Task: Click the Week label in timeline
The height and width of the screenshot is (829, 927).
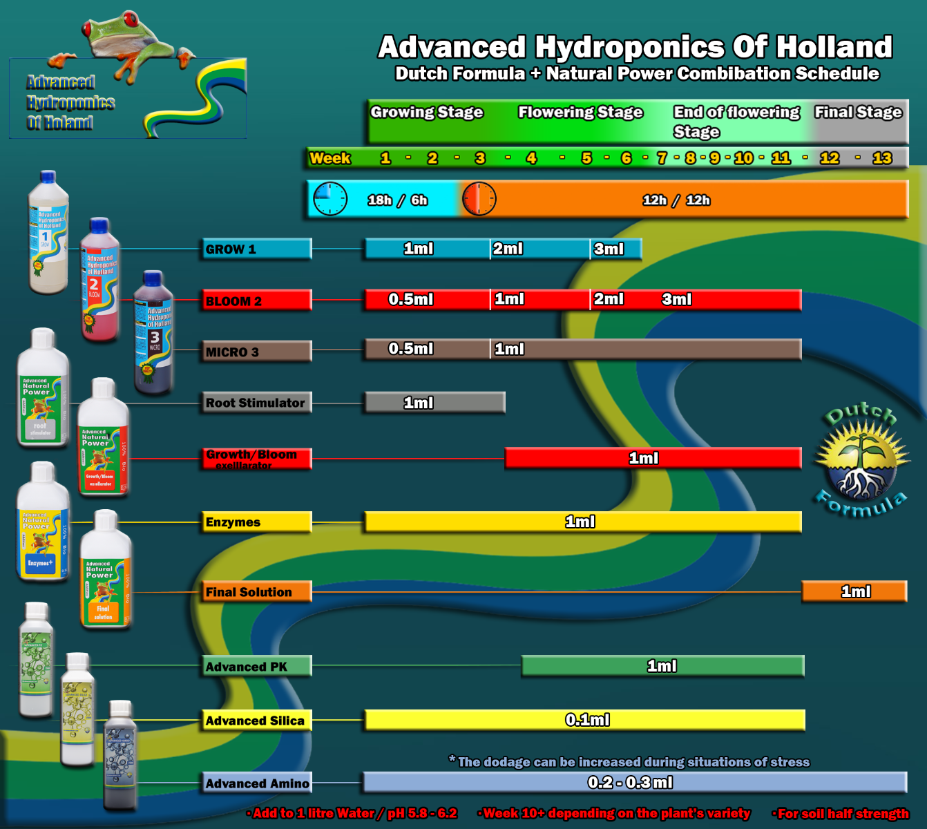Action: pos(330,158)
